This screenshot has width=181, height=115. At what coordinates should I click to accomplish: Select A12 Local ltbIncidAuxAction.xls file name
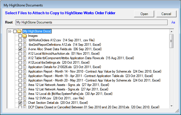pos(49,54)
